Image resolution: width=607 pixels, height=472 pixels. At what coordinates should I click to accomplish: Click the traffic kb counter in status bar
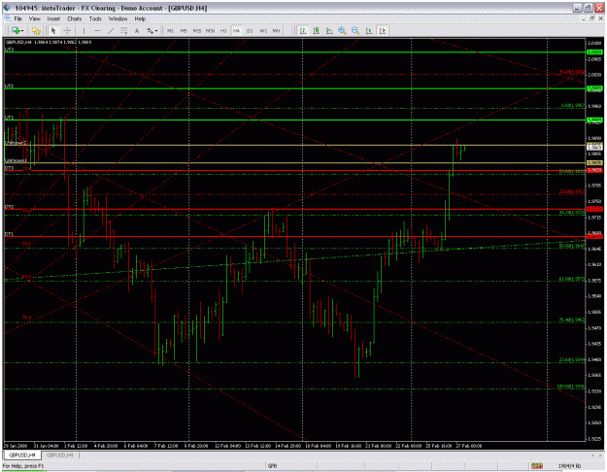click(x=569, y=466)
